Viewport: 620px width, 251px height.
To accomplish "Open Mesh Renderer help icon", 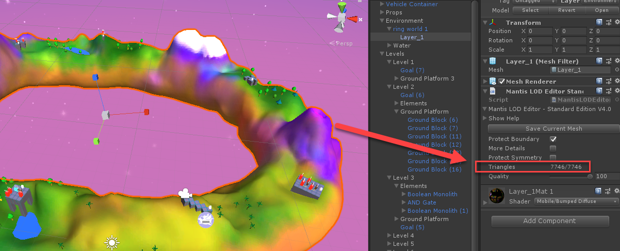I will point(599,81).
